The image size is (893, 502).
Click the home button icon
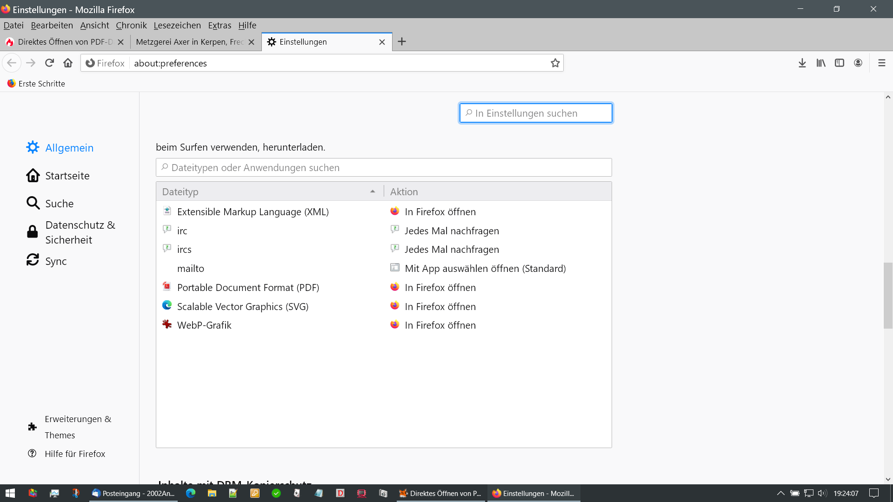tap(68, 63)
